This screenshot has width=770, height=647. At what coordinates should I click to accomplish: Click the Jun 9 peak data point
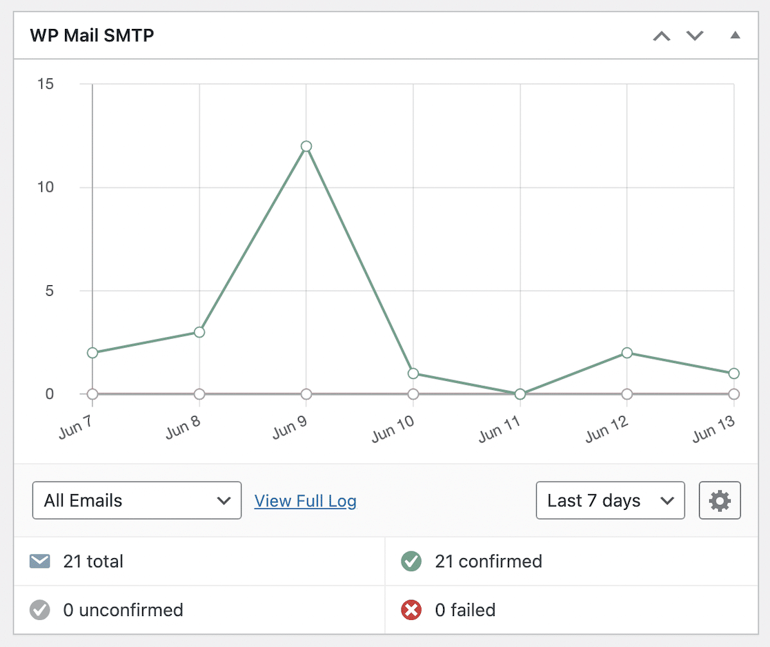[306, 146]
